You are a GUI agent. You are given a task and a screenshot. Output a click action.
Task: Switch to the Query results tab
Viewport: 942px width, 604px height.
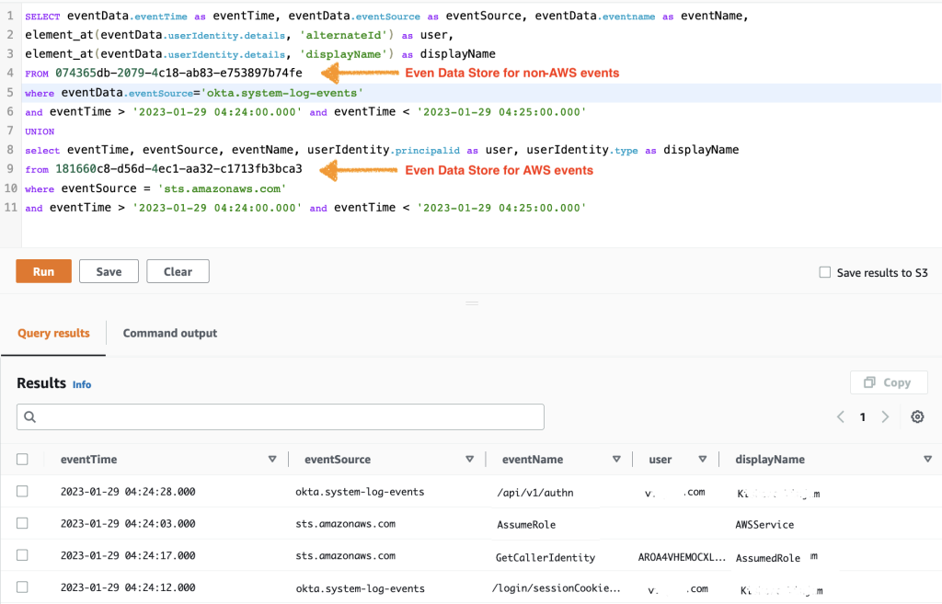[x=53, y=333]
